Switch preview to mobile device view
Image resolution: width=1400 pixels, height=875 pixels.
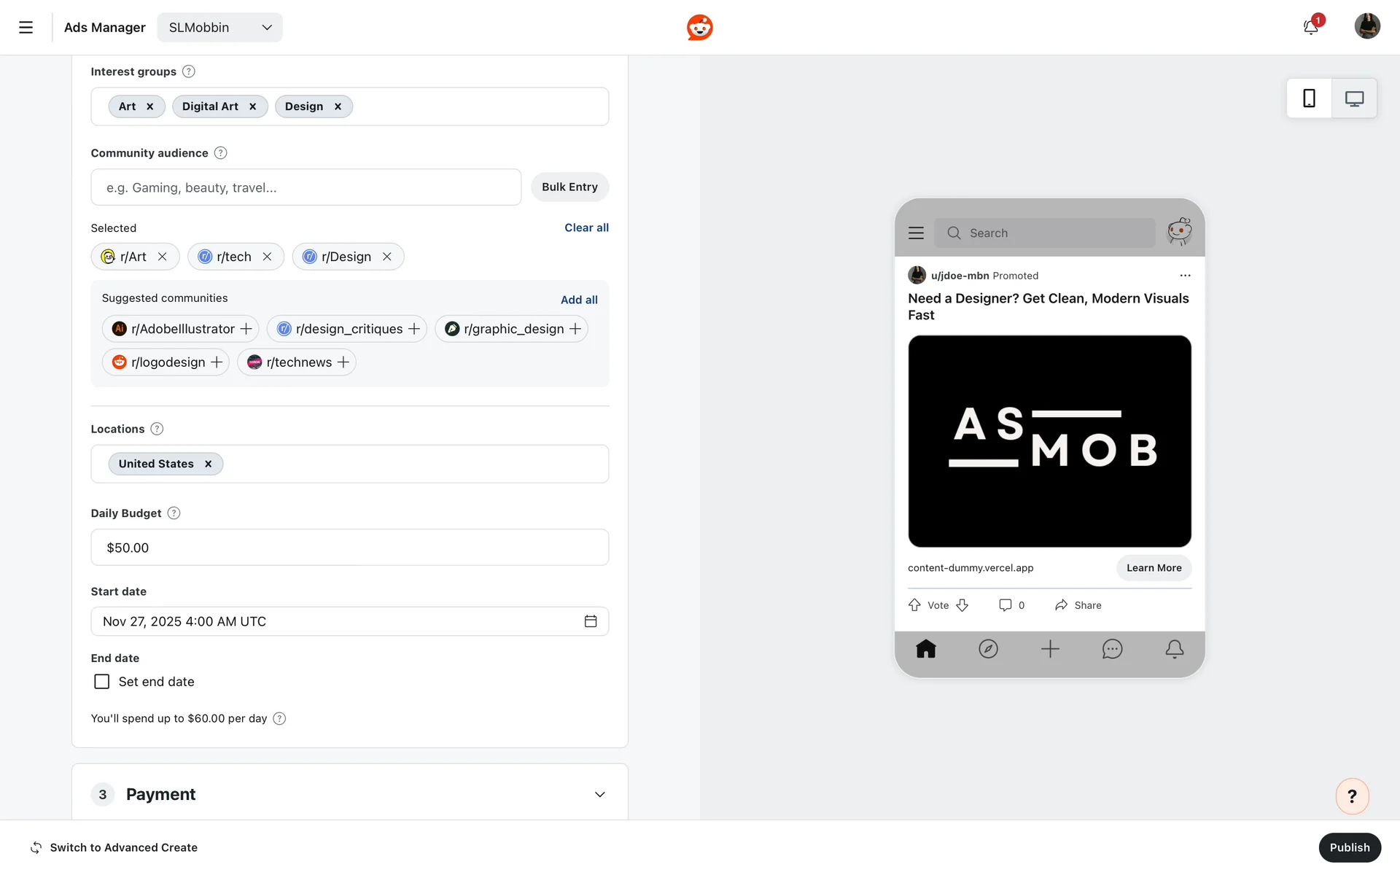pos(1309,98)
